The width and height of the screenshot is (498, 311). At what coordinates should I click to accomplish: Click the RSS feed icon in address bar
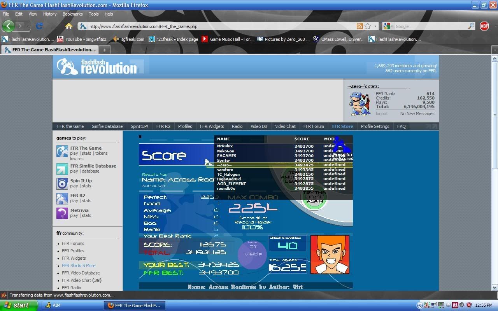tap(360, 26)
